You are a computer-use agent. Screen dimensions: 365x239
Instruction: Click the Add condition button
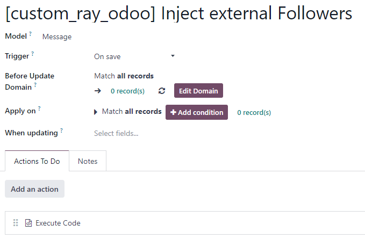point(197,112)
